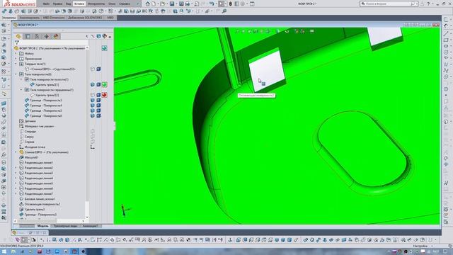
Task: Toggle visibility of Граница - Поверхность6 body
Action: 93,115
